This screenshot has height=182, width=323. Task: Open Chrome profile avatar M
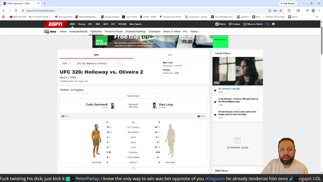tap(313, 11)
